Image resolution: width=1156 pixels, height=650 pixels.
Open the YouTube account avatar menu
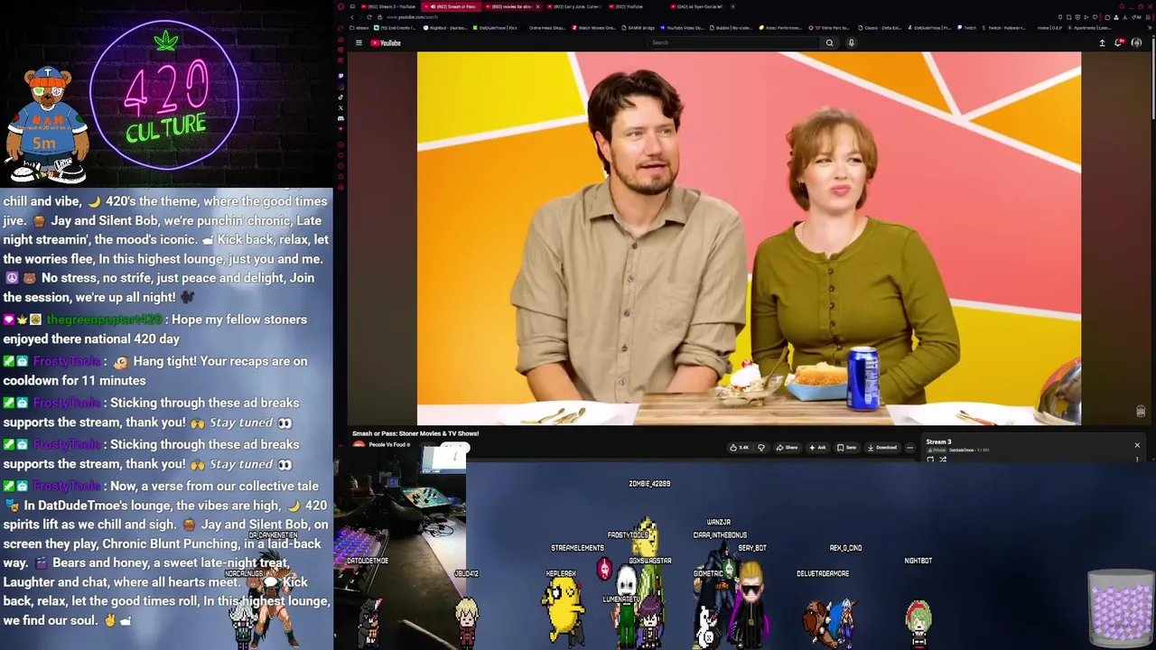tap(1136, 42)
